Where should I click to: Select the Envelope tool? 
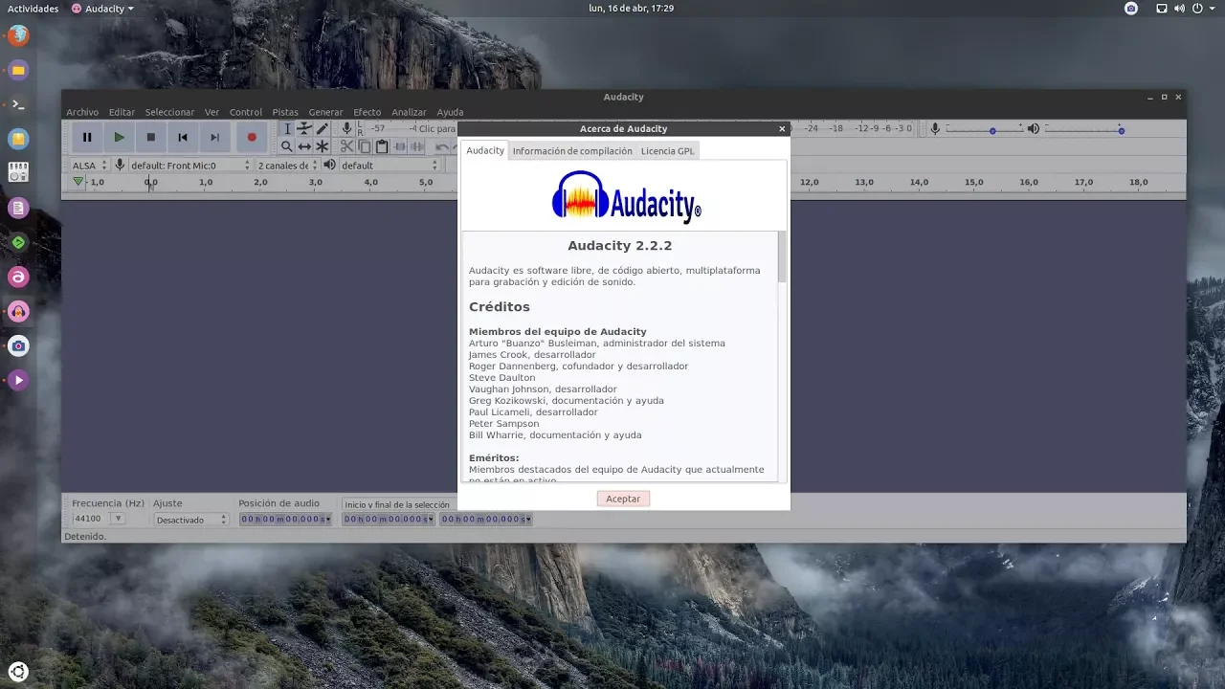304,128
